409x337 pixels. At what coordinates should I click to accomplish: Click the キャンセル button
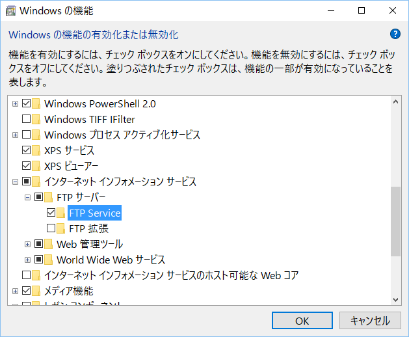pos(370,321)
